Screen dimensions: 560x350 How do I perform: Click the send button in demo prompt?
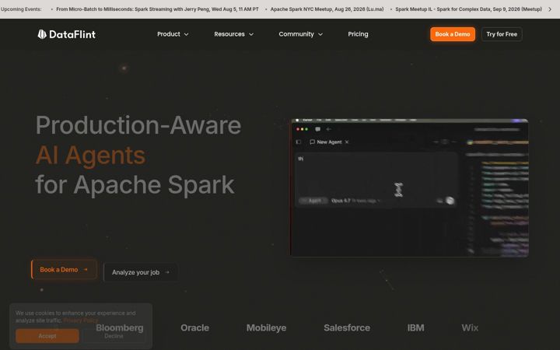[x=450, y=201]
